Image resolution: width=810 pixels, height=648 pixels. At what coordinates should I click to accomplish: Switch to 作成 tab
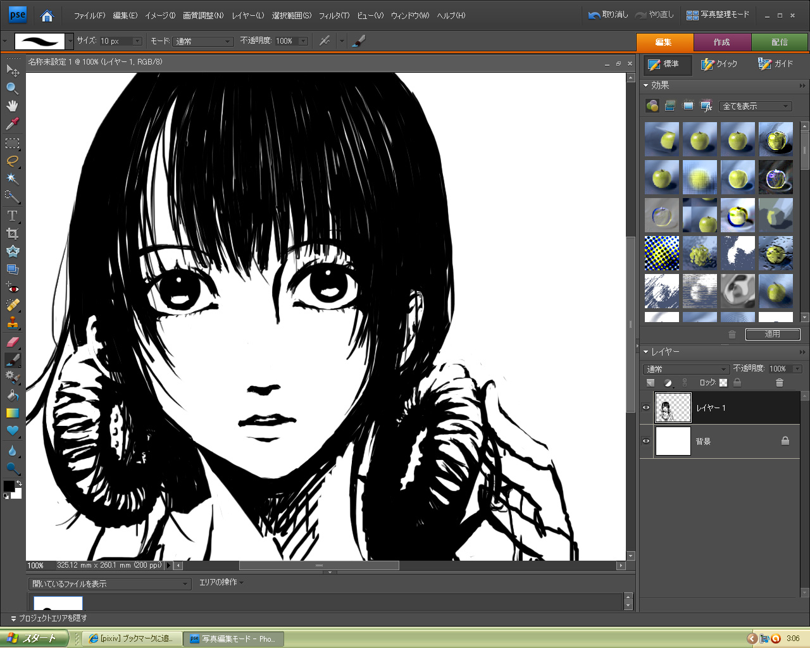pyautogui.click(x=722, y=42)
